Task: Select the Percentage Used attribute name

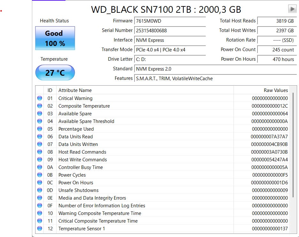Action: tap(76, 129)
